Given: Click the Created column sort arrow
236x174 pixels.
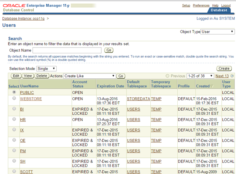Looking at the screenshot, I should click(212, 86).
